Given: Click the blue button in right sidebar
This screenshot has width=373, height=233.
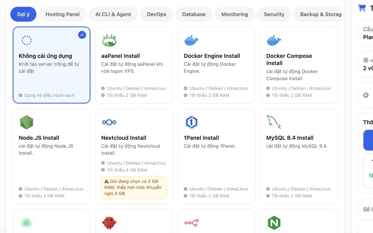Looking at the screenshot, I should click(x=368, y=140).
